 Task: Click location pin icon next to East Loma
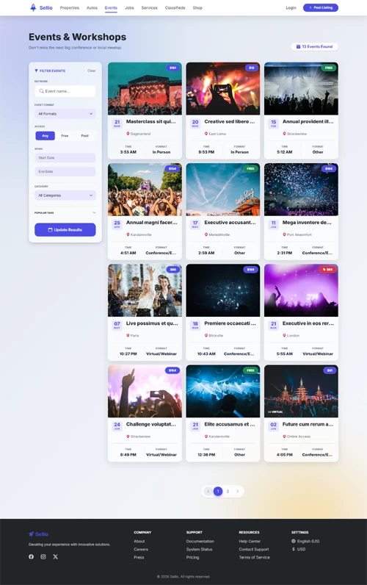click(206, 134)
